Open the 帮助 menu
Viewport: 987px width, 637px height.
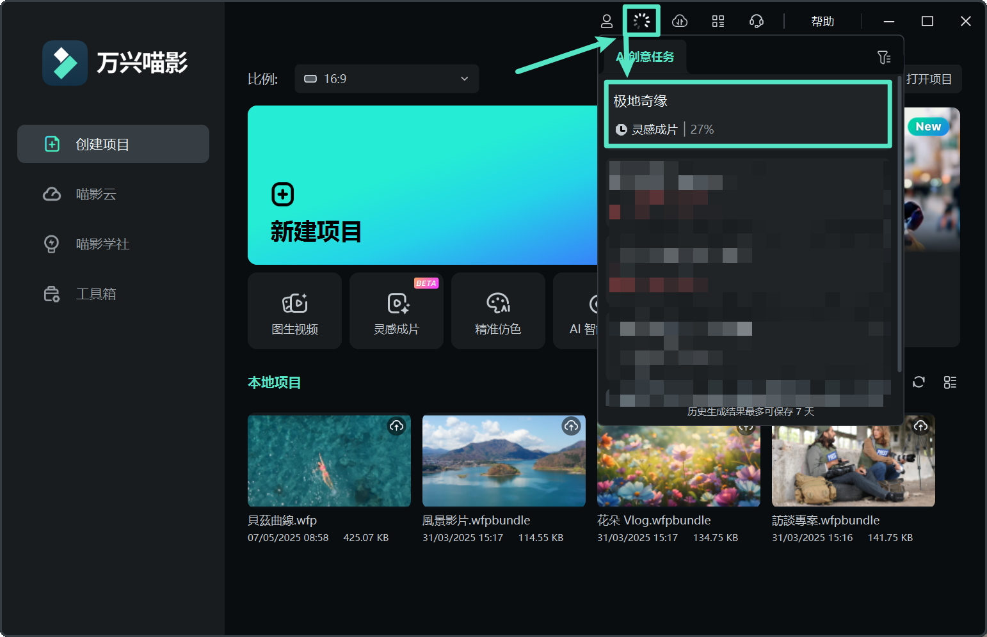822,21
